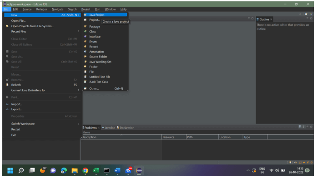This screenshot has width=317, height=178.
Task: Click the Untitled Text File icon
Action: click(x=86, y=77)
